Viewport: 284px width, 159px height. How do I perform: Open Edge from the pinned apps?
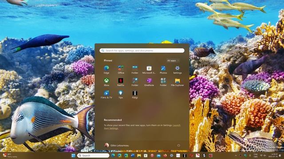(106, 70)
